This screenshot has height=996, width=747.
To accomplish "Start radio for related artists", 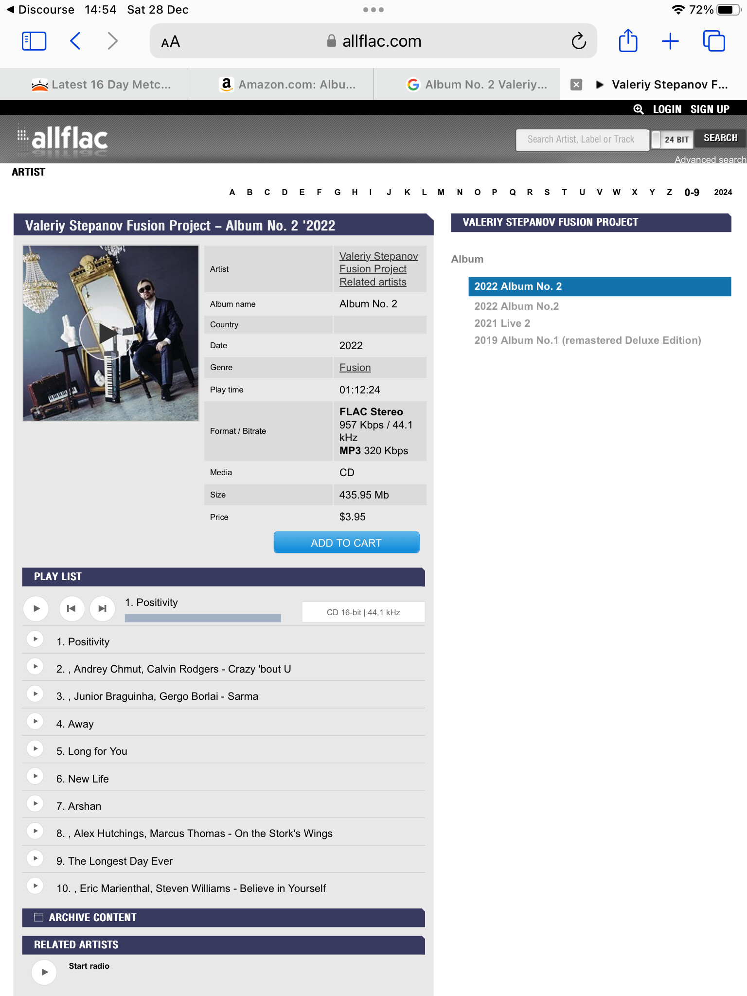I will tap(44, 972).
